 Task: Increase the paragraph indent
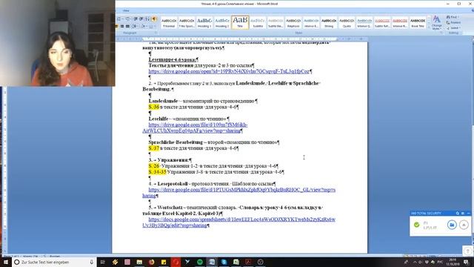coord(141,19)
